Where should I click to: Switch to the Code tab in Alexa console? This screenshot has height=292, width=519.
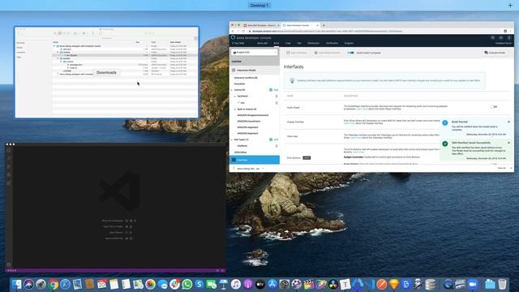pyautogui.click(x=288, y=43)
